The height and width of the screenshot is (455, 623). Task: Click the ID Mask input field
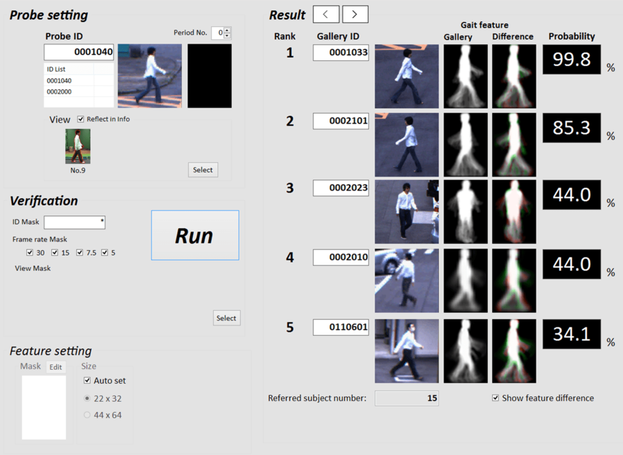tap(74, 222)
